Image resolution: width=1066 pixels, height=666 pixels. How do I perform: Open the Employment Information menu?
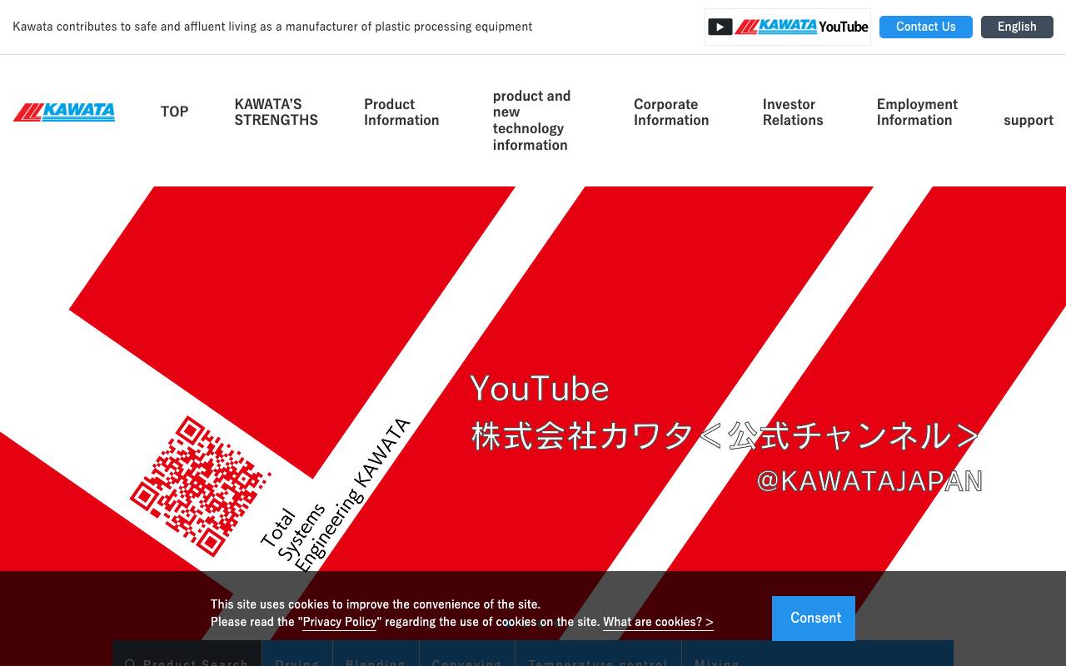[917, 112]
